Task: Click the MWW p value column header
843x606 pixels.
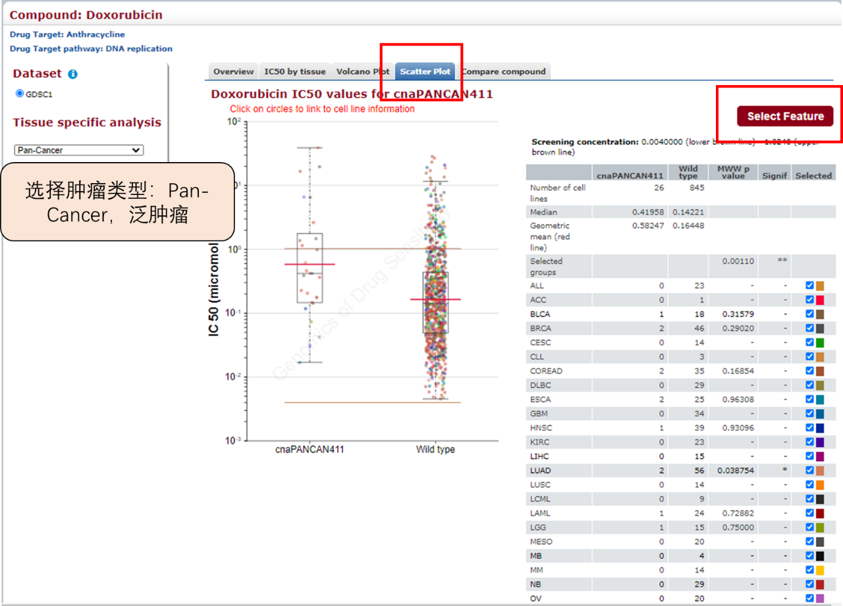Action: 733,172
